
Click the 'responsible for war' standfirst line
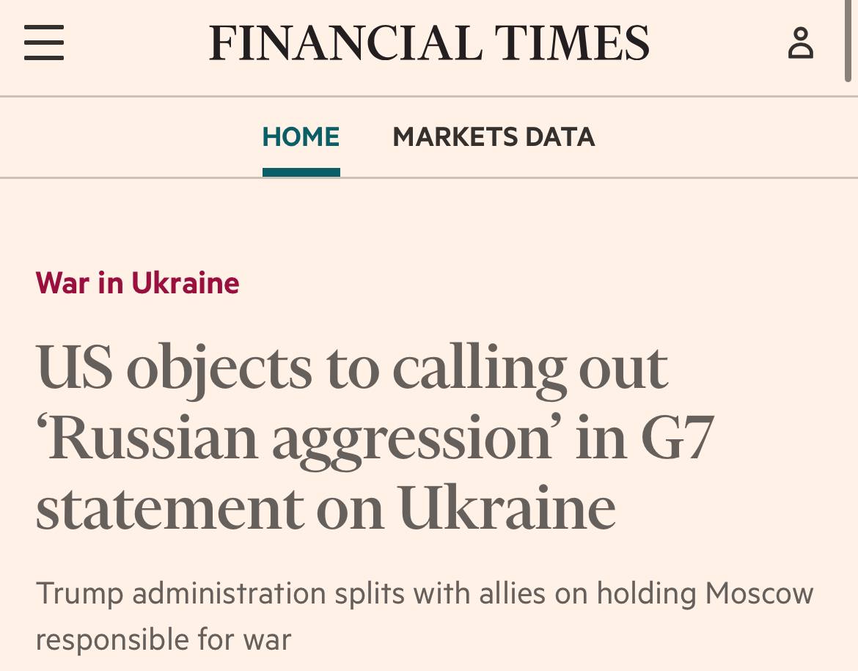[164, 639]
